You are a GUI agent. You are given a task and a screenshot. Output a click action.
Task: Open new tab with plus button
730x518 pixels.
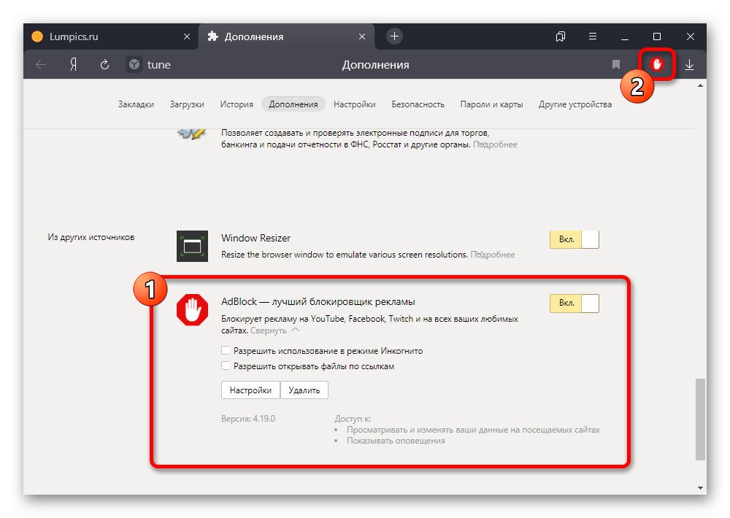(394, 36)
